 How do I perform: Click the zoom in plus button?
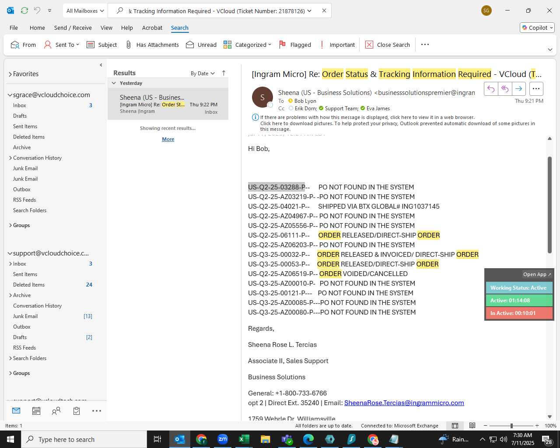537,426
